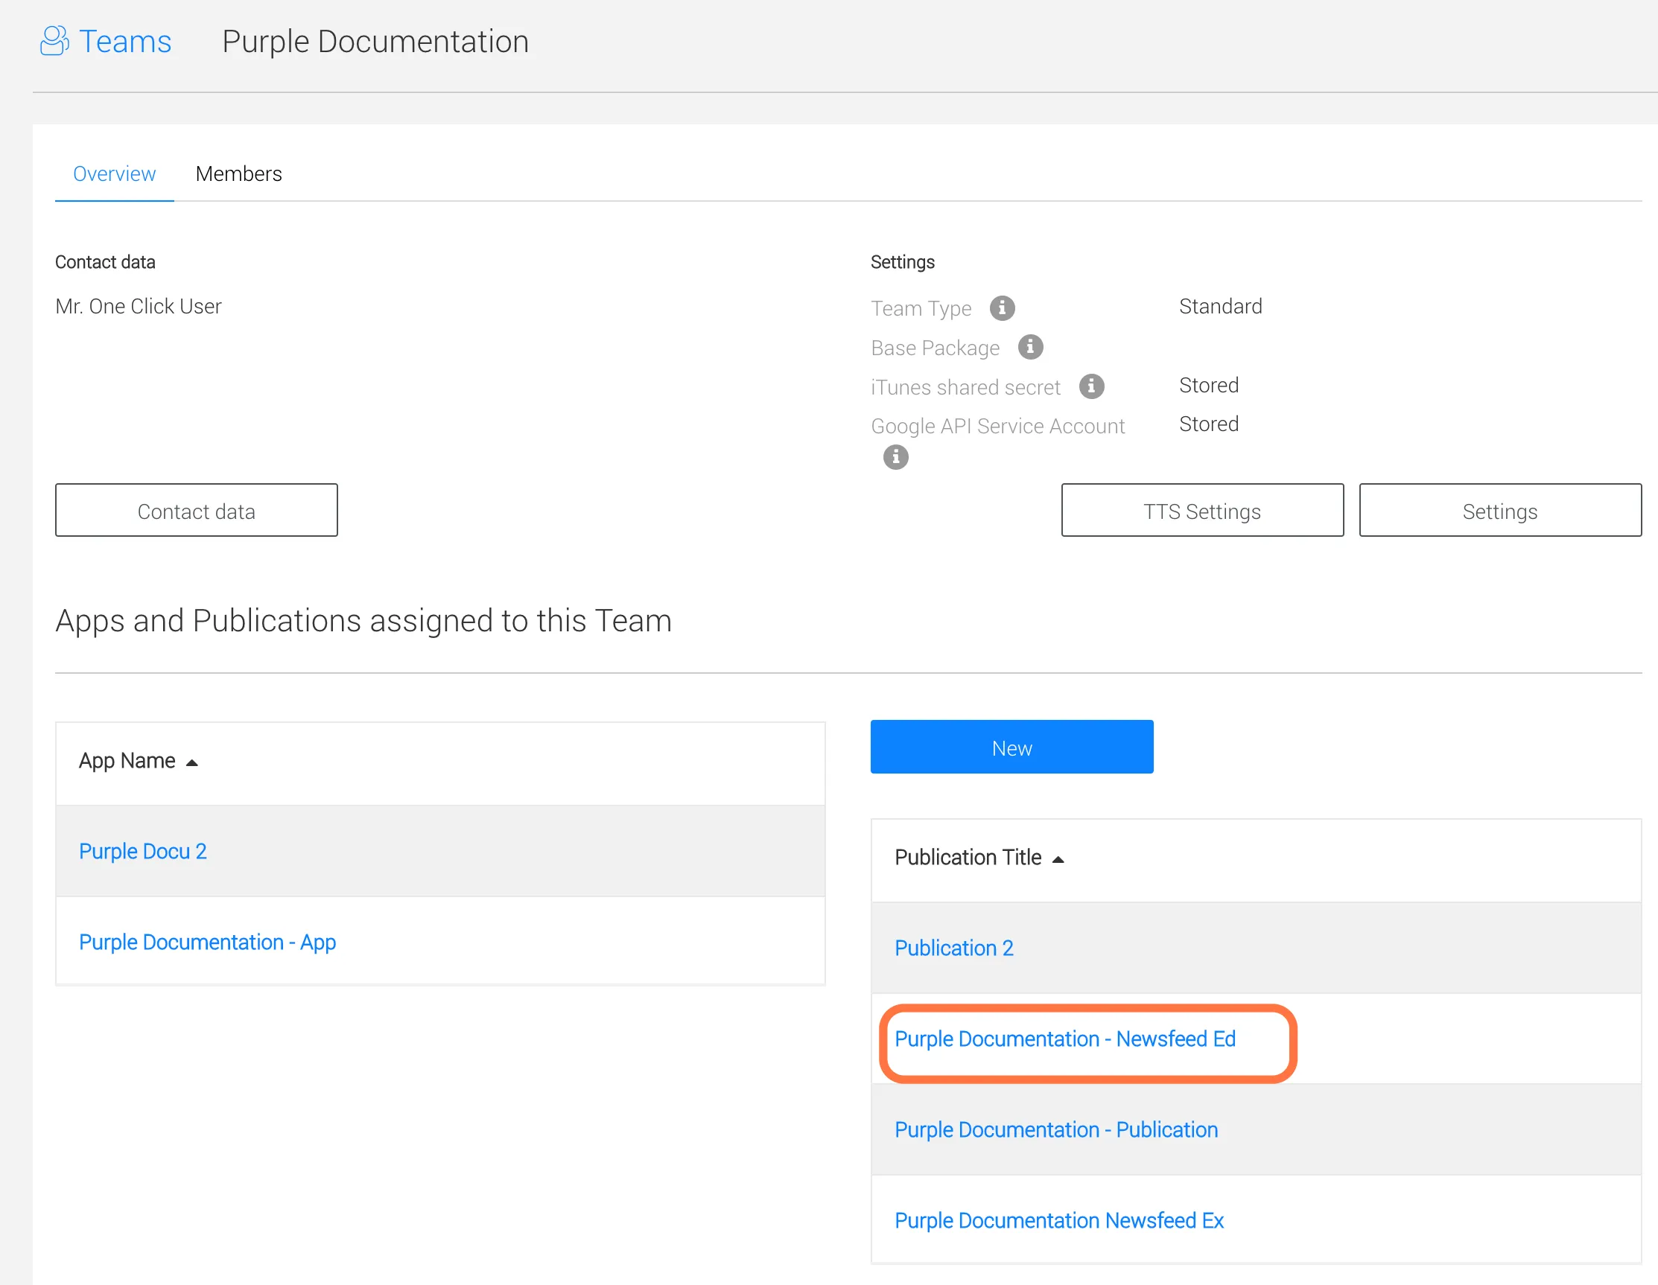Create a new publication with New
1658x1285 pixels.
pyautogui.click(x=1012, y=747)
